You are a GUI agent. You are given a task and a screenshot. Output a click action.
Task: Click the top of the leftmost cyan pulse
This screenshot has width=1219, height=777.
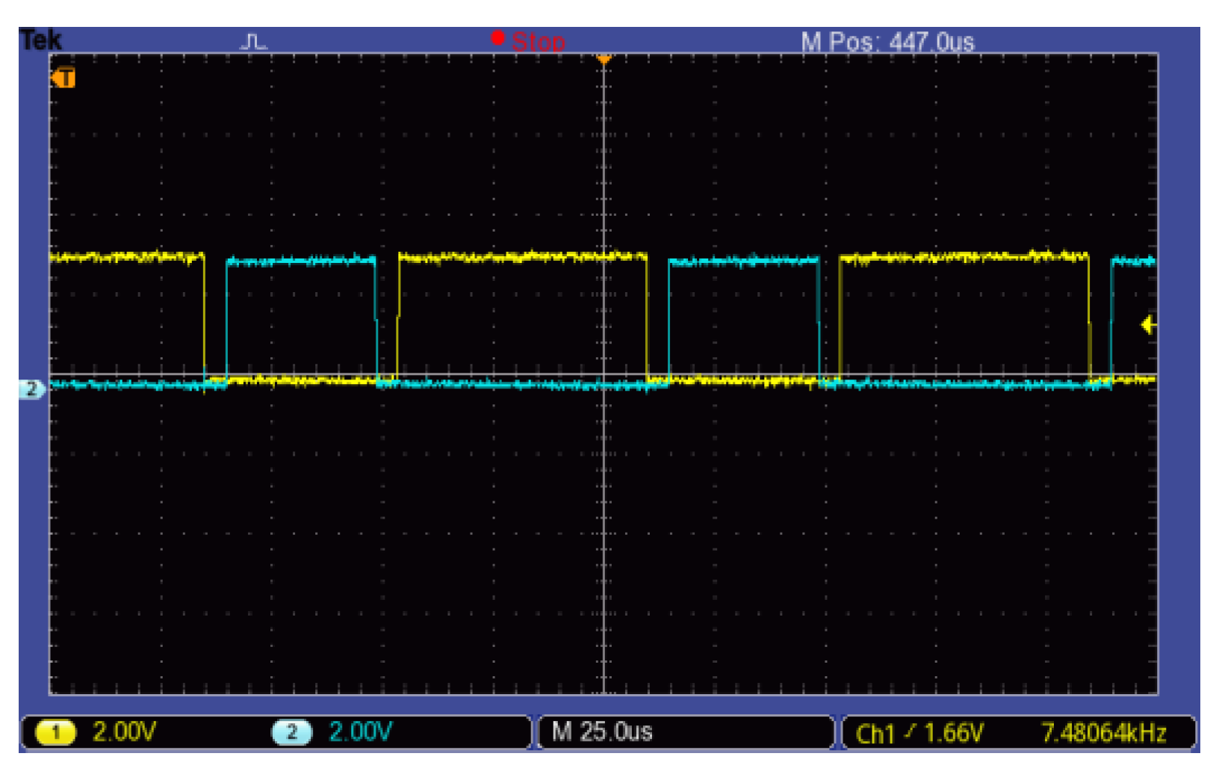[x=301, y=261]
